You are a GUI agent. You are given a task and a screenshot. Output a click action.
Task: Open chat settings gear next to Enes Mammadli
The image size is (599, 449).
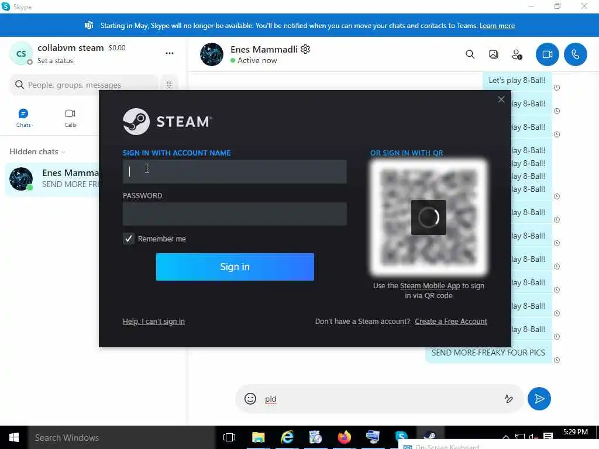tap(305, 49)
